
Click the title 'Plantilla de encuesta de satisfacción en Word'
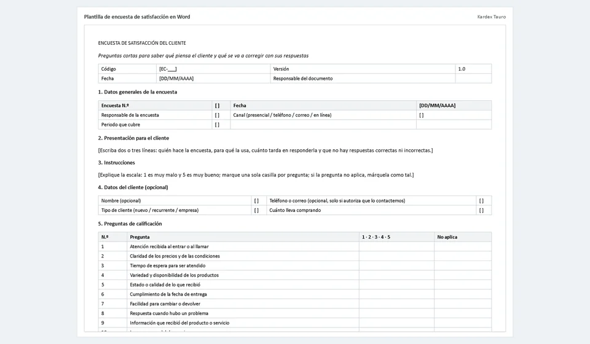pyautogui.click(x=137, y=17)
